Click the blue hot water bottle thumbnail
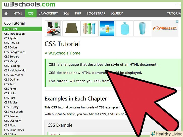This screenshot has width=183, height=137. tap(125, 28)
